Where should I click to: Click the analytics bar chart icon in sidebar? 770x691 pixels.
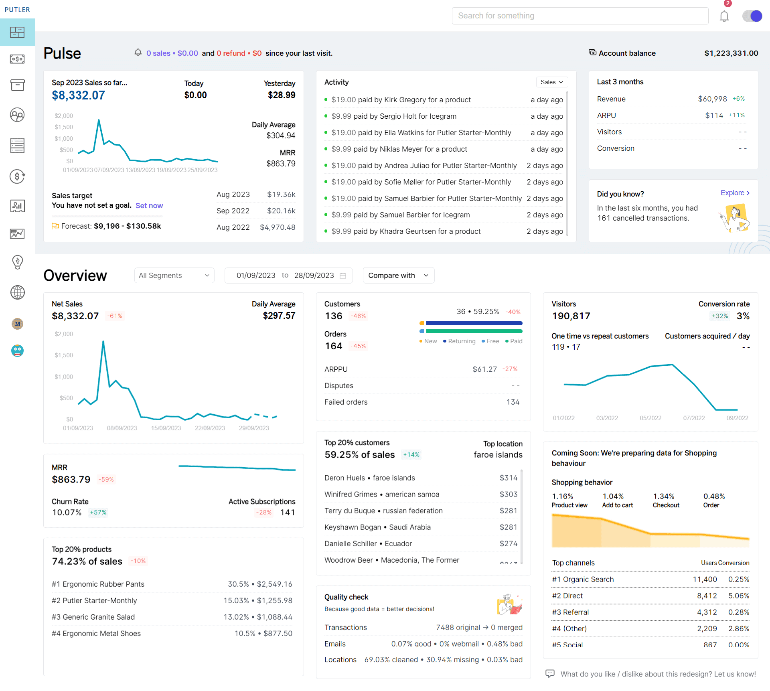(x=17, y=204)
